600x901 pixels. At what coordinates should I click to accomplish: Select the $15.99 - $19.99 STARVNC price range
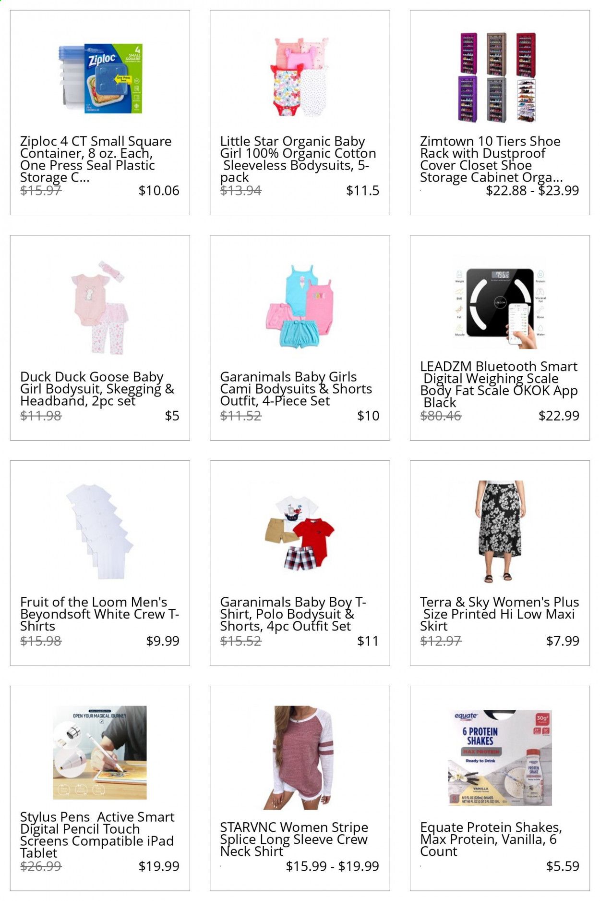point(332,866)
